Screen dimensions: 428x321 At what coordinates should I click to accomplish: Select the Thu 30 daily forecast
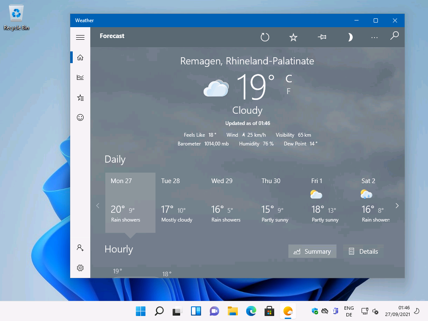[281, 203]
